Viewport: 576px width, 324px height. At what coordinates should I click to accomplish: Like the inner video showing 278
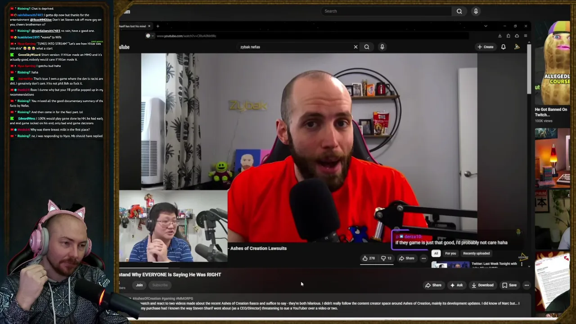369,258
